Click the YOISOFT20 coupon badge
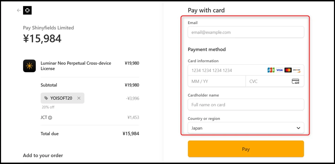 61,98
